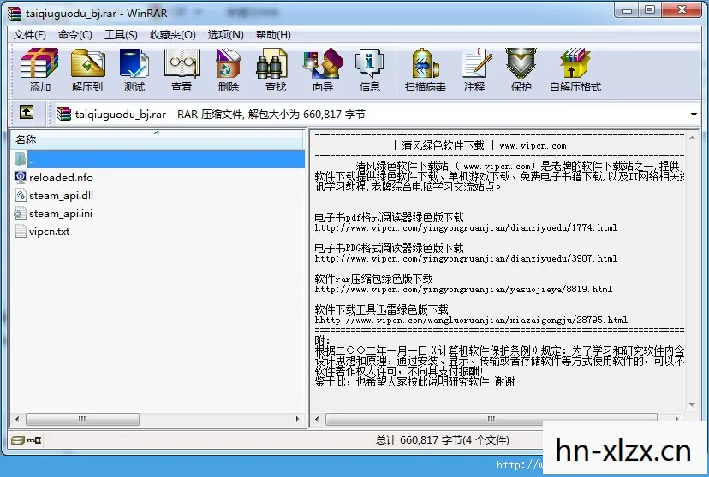Image resolution: width=709 pixels, height=477 pixels.
Task: Click comment pane scroll down arrow
Action: 692,405
